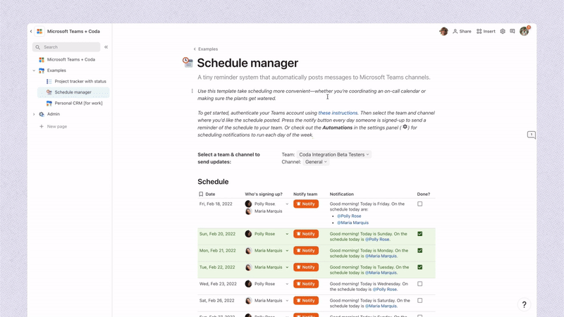
Task: Notify team for the Fri, Feb 18 row
Action: [306, 204]
